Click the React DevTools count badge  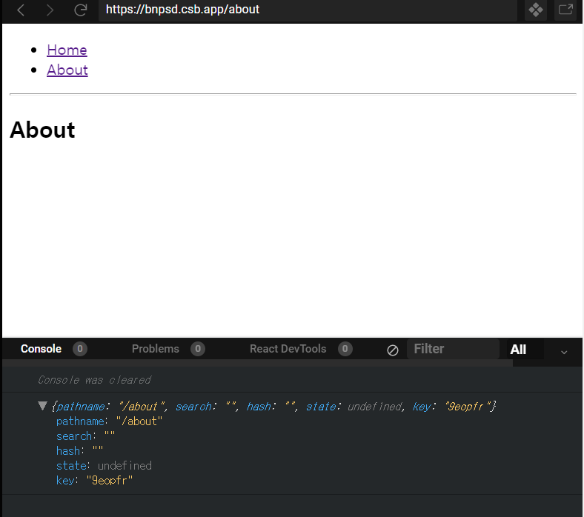pyautogui.click(x=345, y=349)
